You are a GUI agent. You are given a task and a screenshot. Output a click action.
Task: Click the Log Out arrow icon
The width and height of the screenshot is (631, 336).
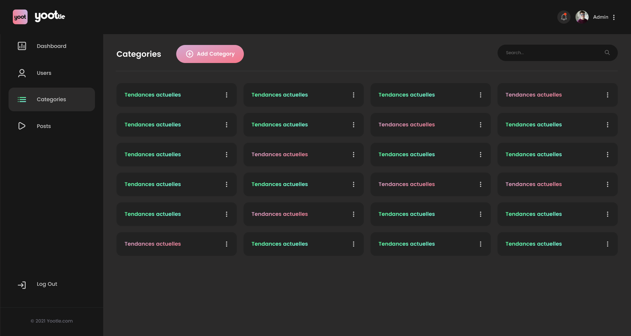coord(22,285)
